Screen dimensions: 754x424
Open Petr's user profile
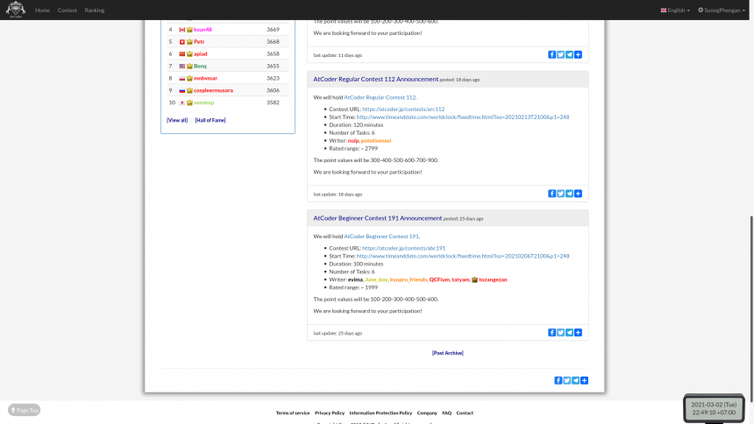click(199, 42)
